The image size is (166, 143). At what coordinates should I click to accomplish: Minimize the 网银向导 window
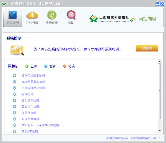[157, 4]
